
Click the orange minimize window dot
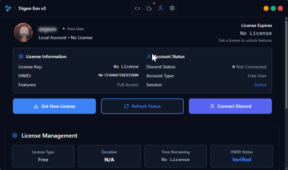click(x=266, y=8)
